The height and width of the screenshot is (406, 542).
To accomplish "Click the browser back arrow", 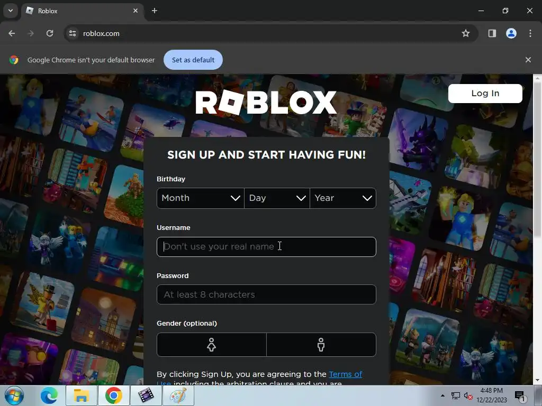I will pyautogui.click(x=12, y=33).
